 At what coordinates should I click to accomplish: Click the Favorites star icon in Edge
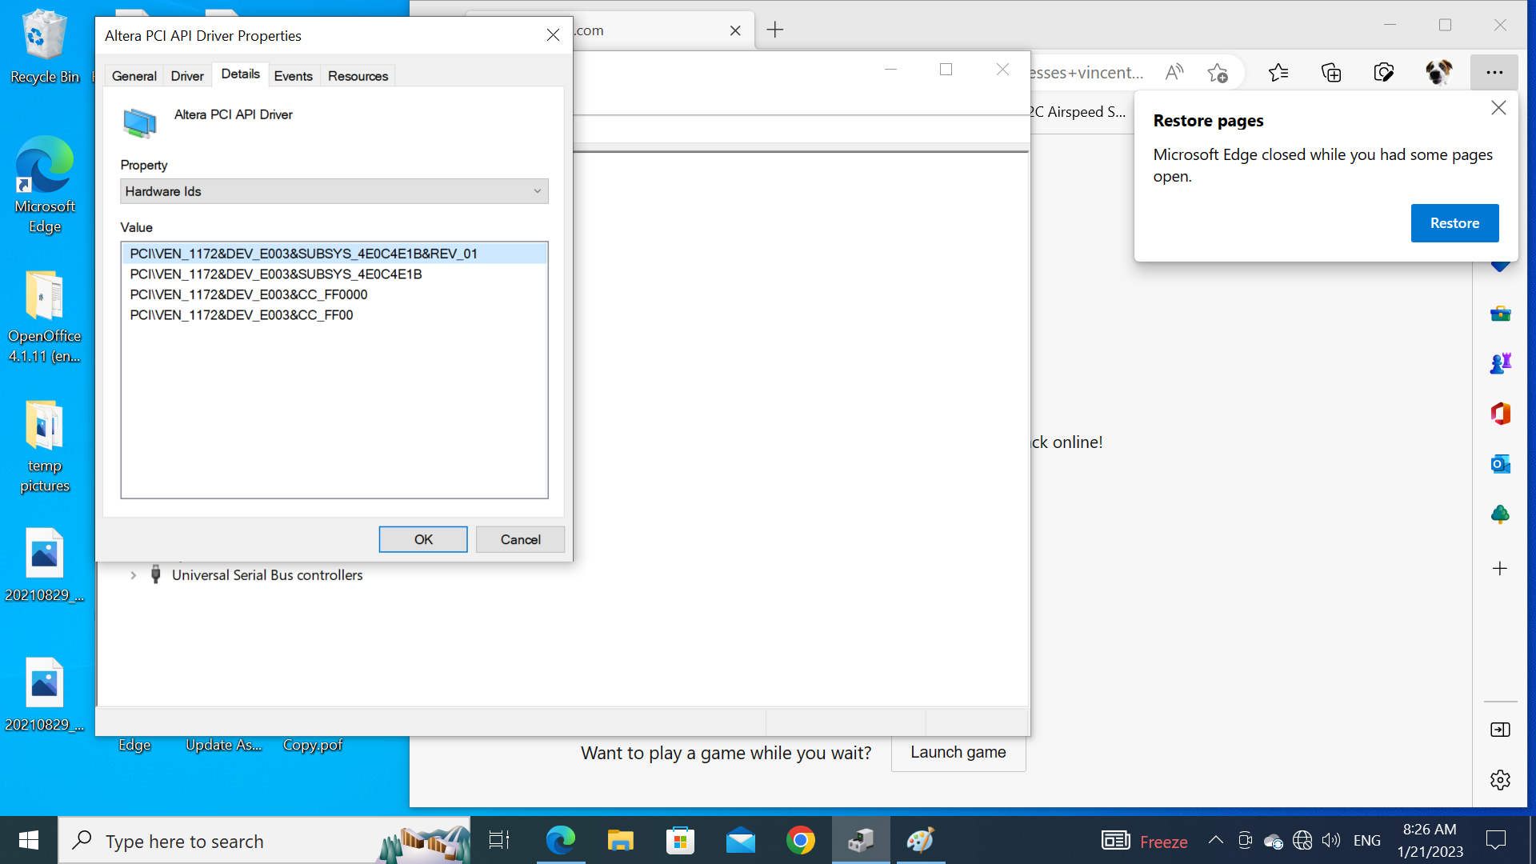pos(1278,73)
